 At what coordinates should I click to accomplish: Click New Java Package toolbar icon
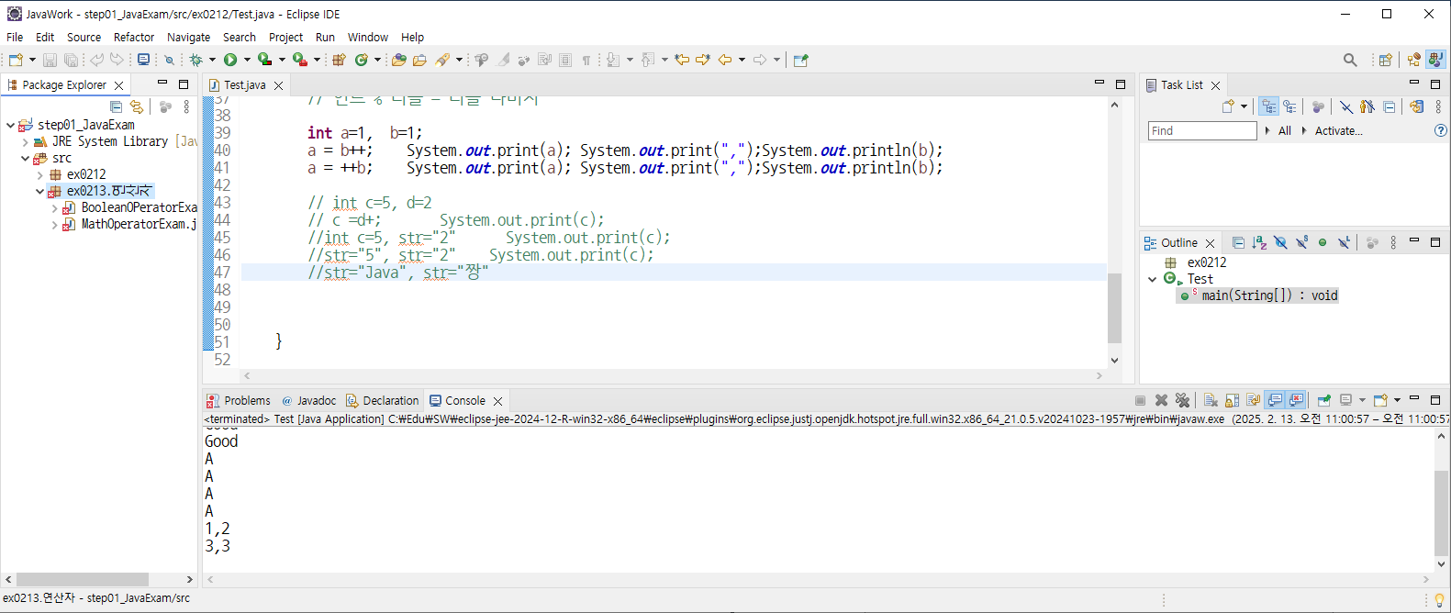(x=339, y=60)
